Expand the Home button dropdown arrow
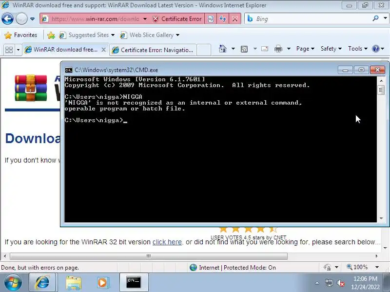 [x=233, y=49]
